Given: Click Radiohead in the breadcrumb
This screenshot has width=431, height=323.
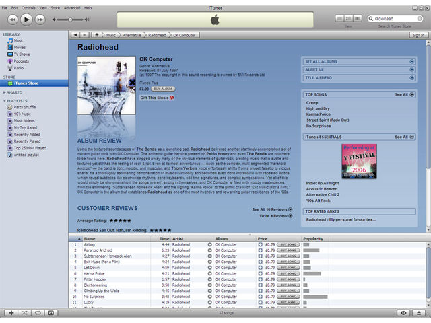Looking at the screenshot, I should pos(157,35).
